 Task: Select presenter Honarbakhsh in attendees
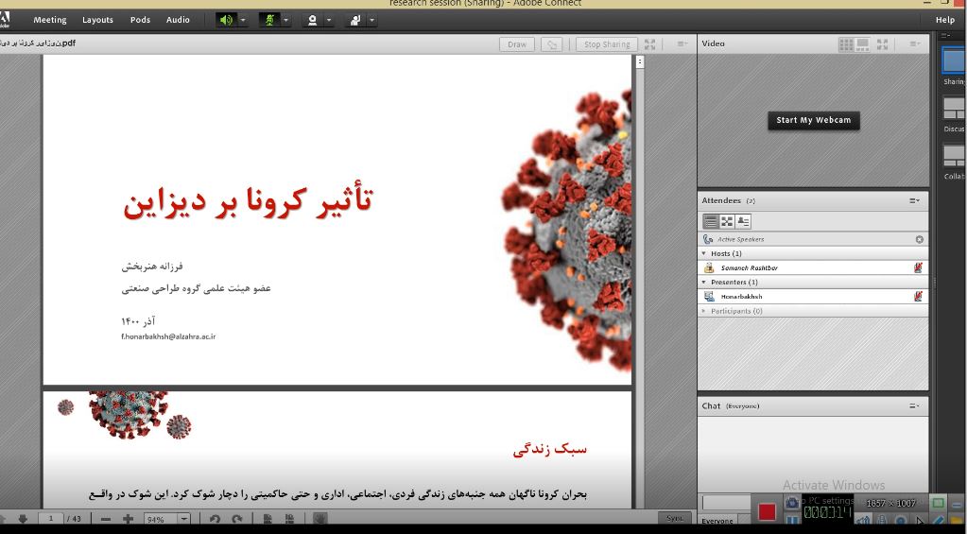813,297
